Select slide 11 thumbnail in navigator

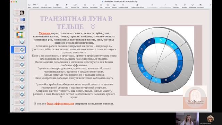click(19, 87)
